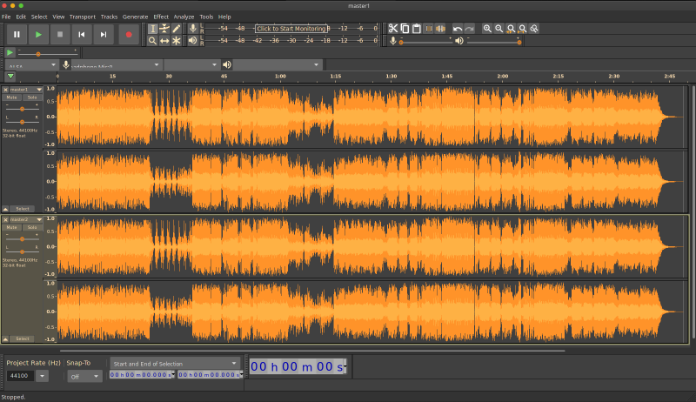Click the Undo arrow icon
696x402 pixels.
point(458,28)
